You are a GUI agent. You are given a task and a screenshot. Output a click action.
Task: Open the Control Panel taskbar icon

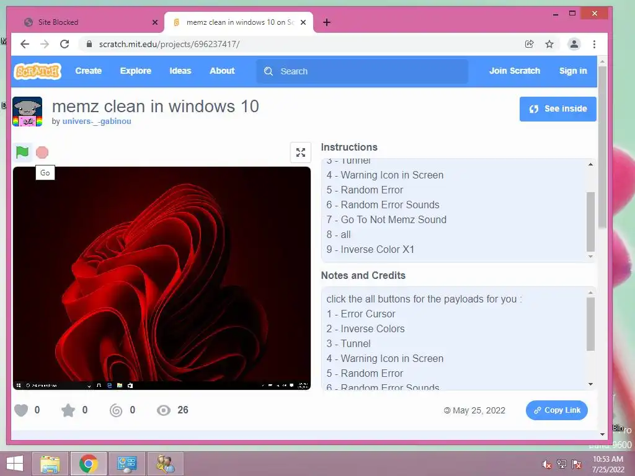(127, 464)
